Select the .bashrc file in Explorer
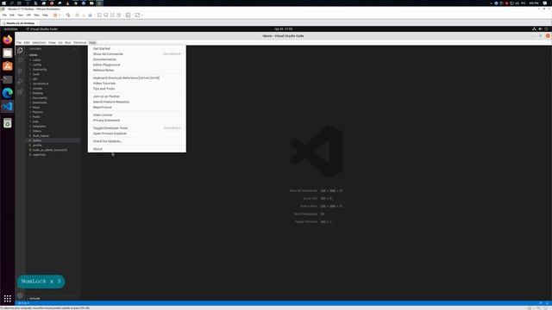Screen dimensions: 552x310 point(36,140)
